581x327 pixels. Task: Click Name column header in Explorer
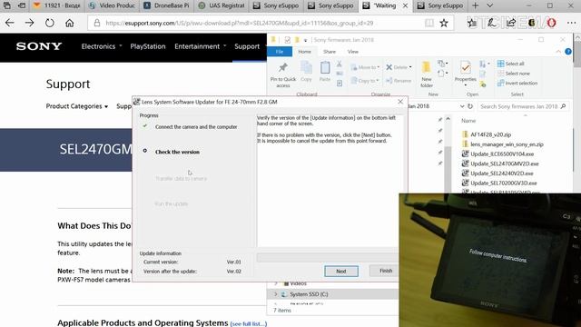pyautogui.click(x=468, y=121)
